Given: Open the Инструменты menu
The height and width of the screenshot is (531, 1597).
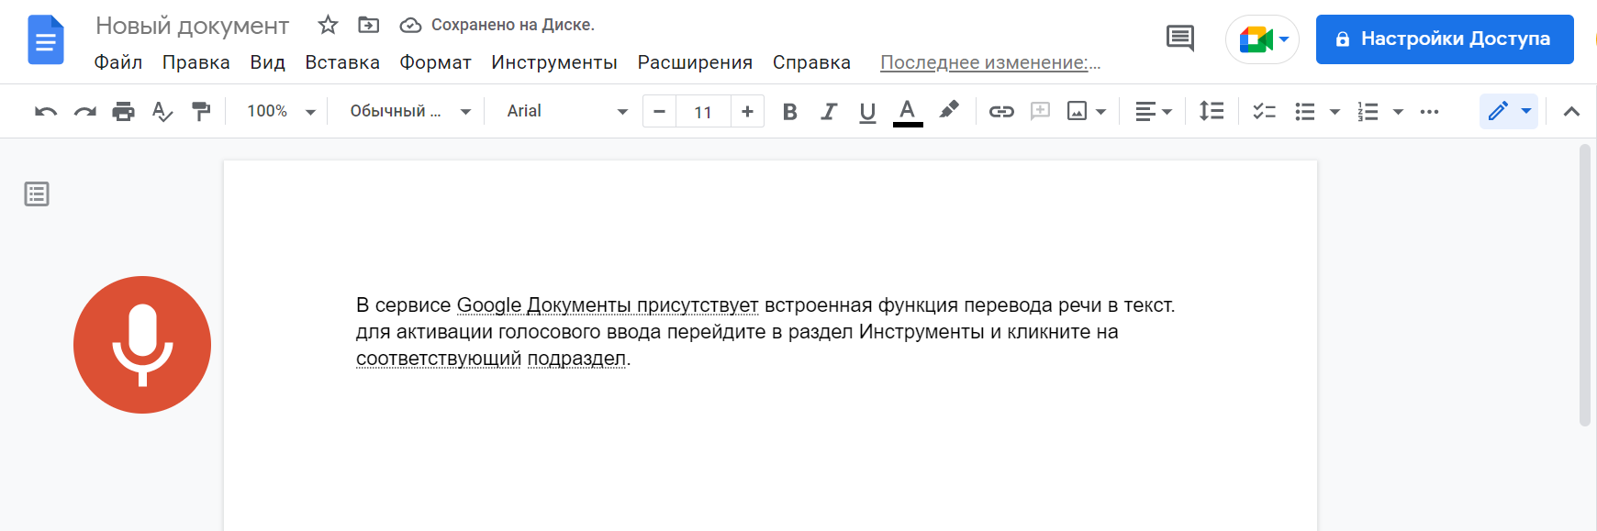Looking at the screenshot, I should (554, 62).
